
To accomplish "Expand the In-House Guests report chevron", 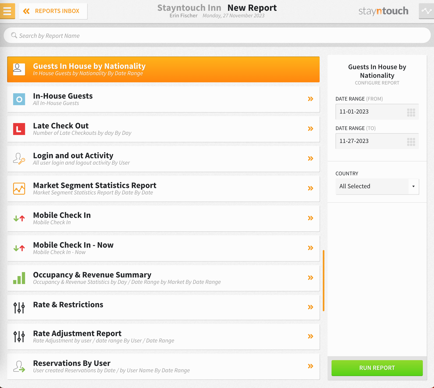I will (x=310, y=99).
